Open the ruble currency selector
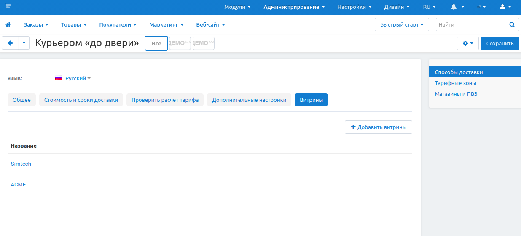The image size is (521, 236). tap(481, 7)
